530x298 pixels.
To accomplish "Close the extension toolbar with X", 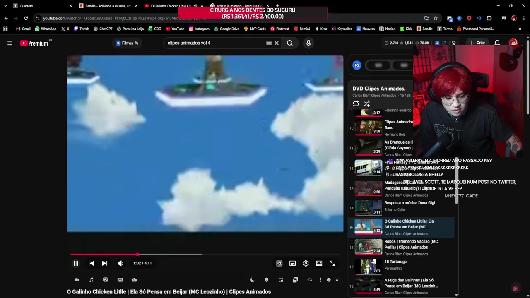I will (x=337, y=280).
